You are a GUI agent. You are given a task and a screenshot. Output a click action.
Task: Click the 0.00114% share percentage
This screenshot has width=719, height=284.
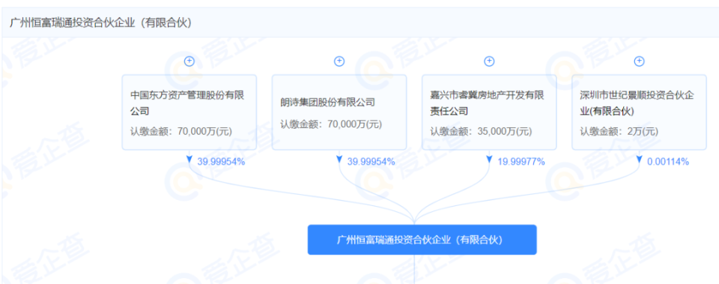(668, 162)
